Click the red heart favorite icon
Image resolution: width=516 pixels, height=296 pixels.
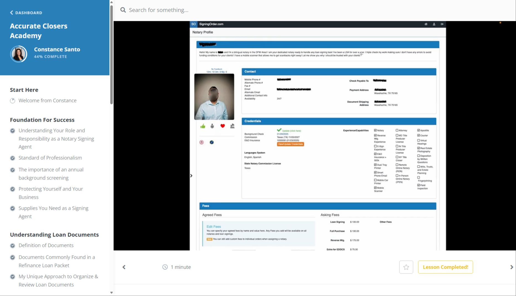(223, 126)
